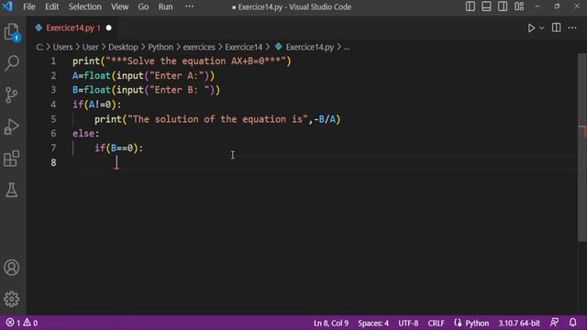Click the VS Code logo icon
The height and width of the screenshot is (330, 587).
click(7, 6)
